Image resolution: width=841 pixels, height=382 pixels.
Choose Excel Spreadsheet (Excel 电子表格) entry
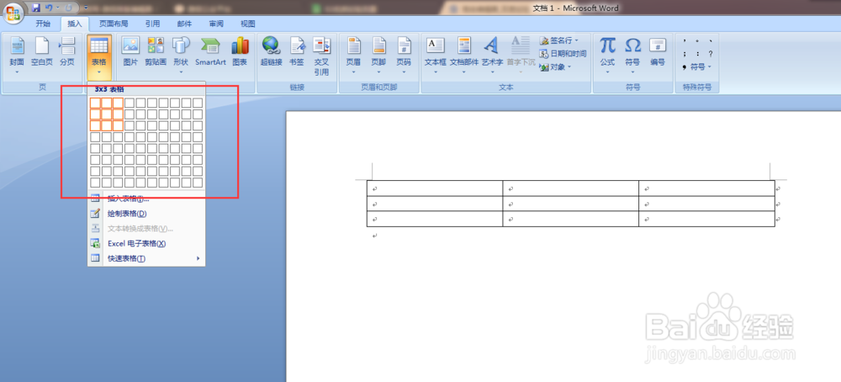tap(145, 243)
